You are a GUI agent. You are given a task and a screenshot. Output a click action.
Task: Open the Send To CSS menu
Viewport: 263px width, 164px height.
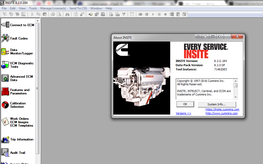(x=78, y=8)
